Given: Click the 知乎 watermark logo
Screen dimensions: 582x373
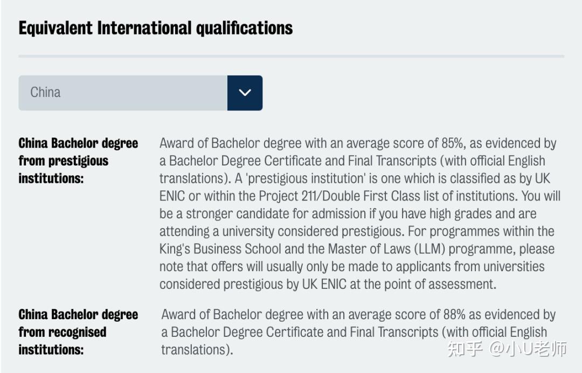Looking at the screenshot, I should (x=465, y=349).
